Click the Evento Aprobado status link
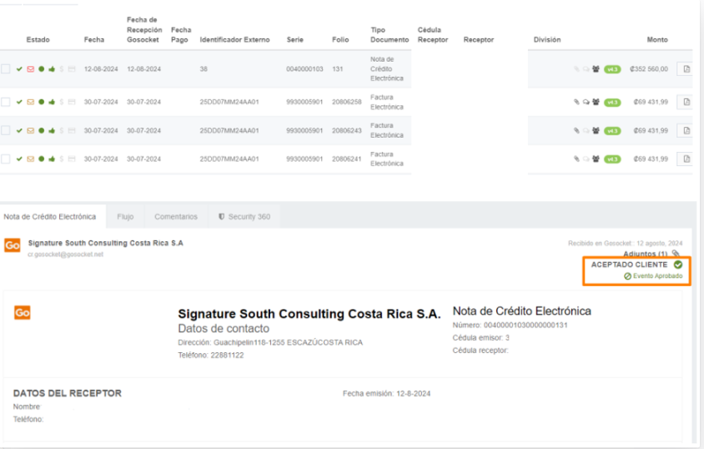The height and width of the screenshot is (449, 704). 653,275
